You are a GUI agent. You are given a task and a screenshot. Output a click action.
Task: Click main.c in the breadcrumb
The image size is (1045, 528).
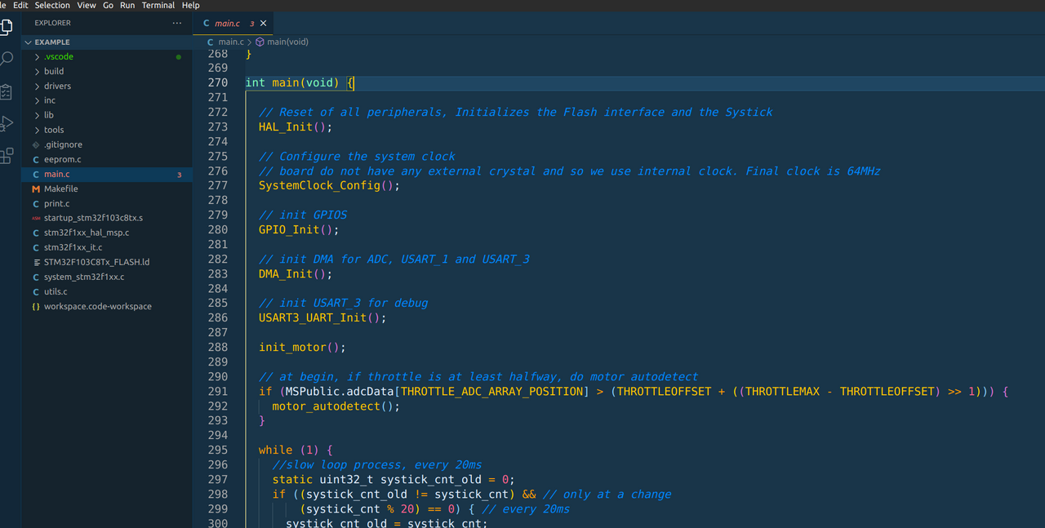coord(230,42)
